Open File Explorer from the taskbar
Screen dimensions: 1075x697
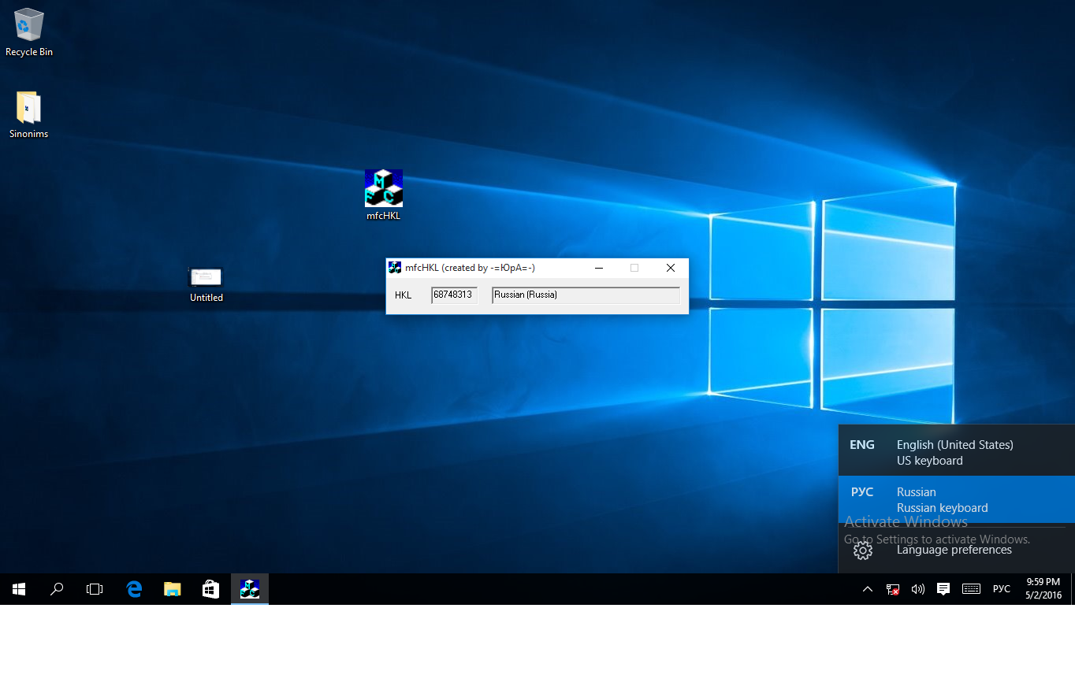(x=172, y=589)
